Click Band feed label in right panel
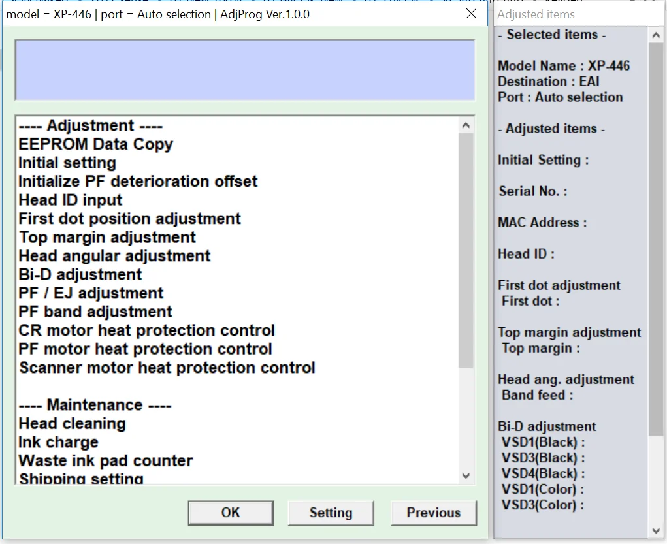The image size is (667, 544). 537,395
